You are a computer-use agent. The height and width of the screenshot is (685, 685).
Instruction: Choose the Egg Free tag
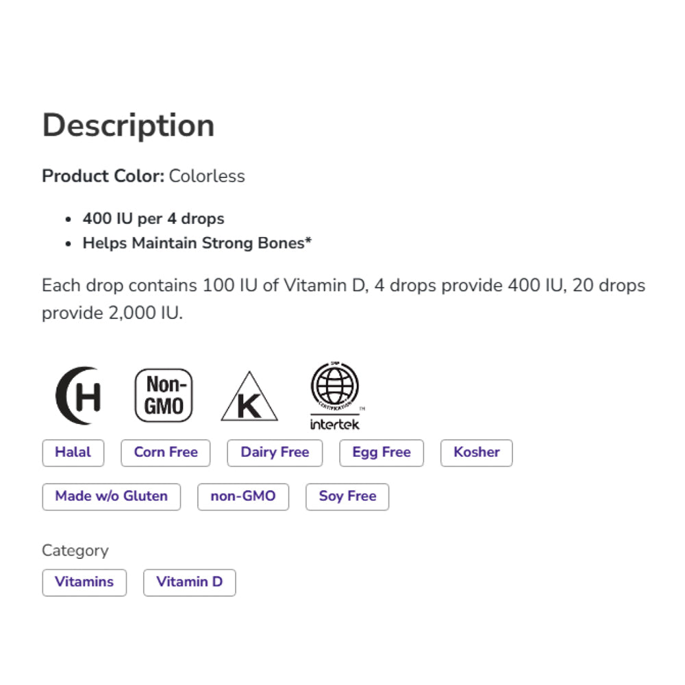[x=382, y=453]
